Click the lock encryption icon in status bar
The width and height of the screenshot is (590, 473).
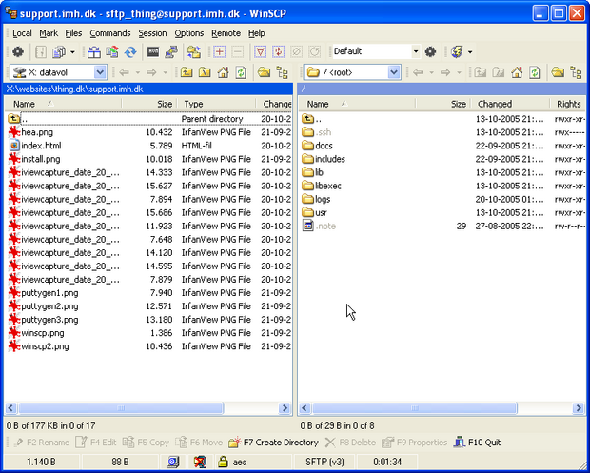223,462
